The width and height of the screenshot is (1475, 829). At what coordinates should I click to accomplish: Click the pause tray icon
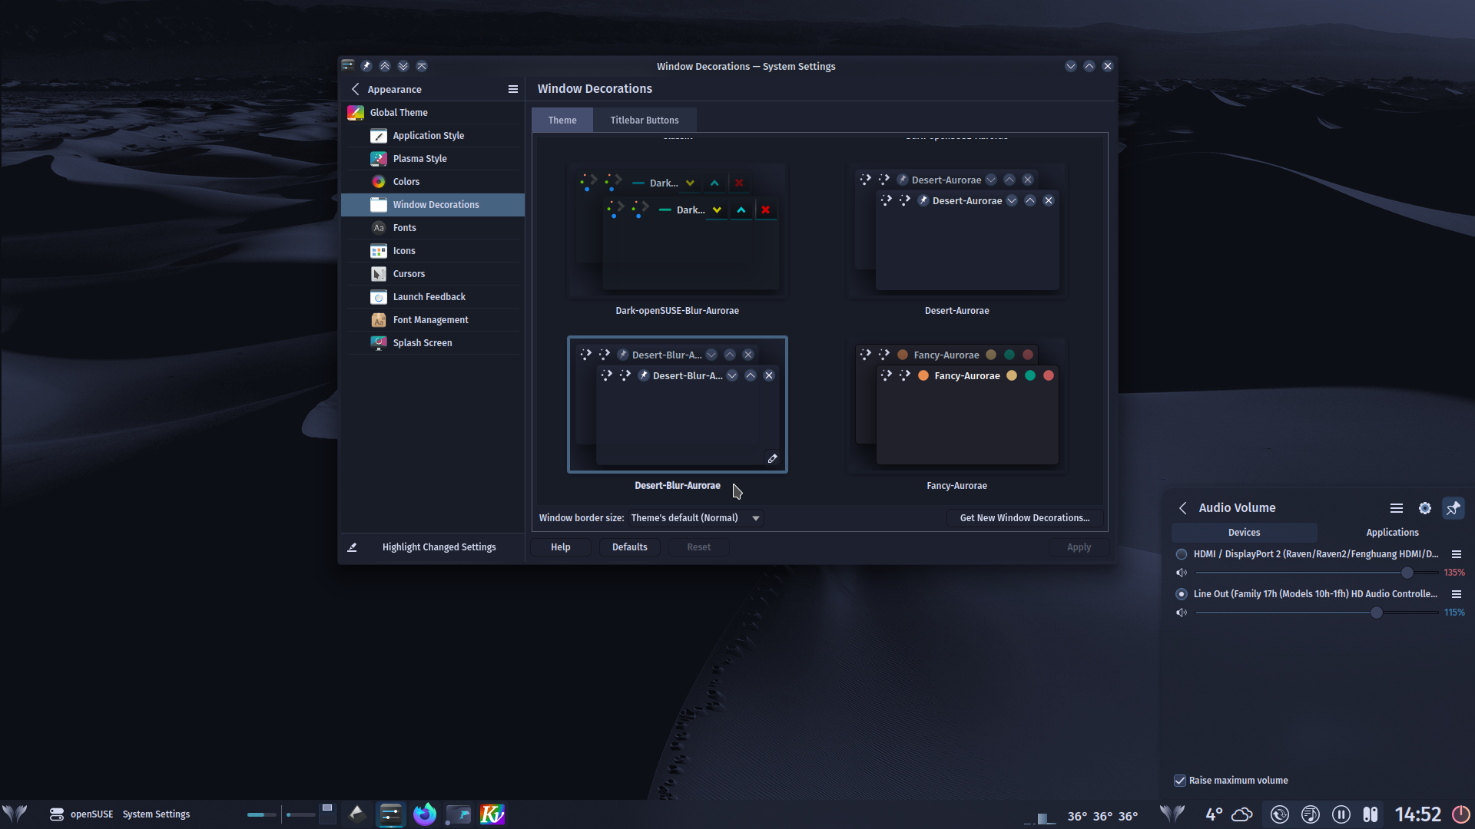point(1341,814)
